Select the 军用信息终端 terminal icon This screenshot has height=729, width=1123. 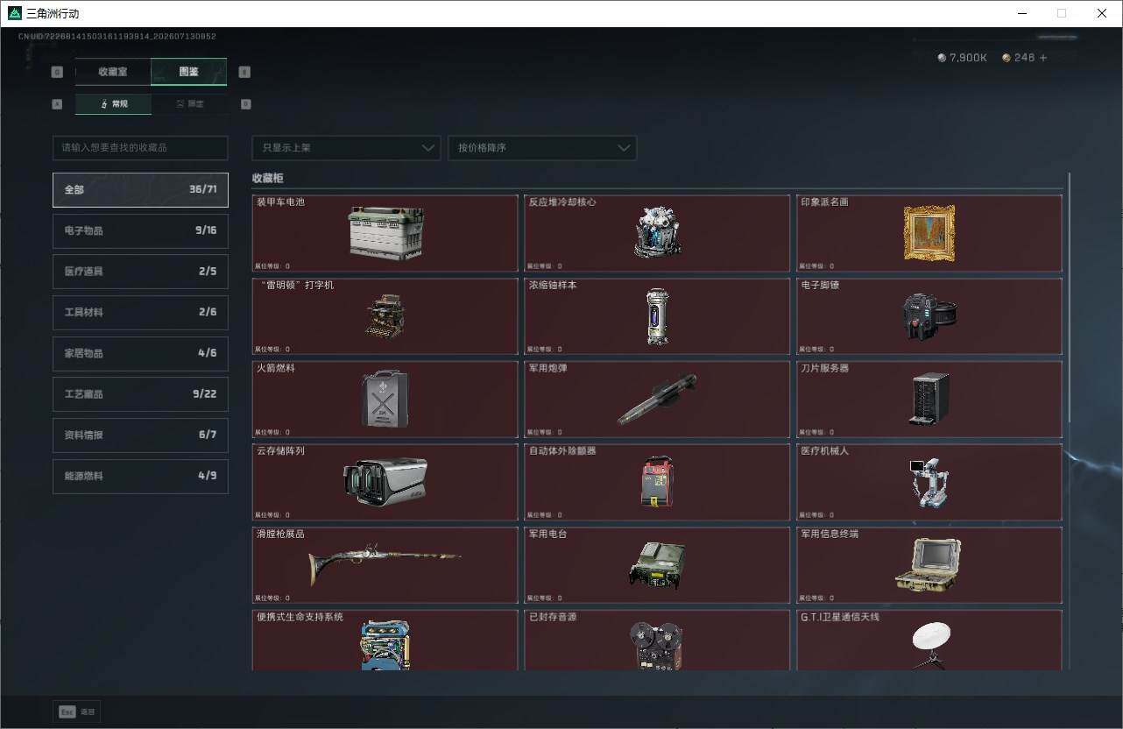(x=929, y=565)
